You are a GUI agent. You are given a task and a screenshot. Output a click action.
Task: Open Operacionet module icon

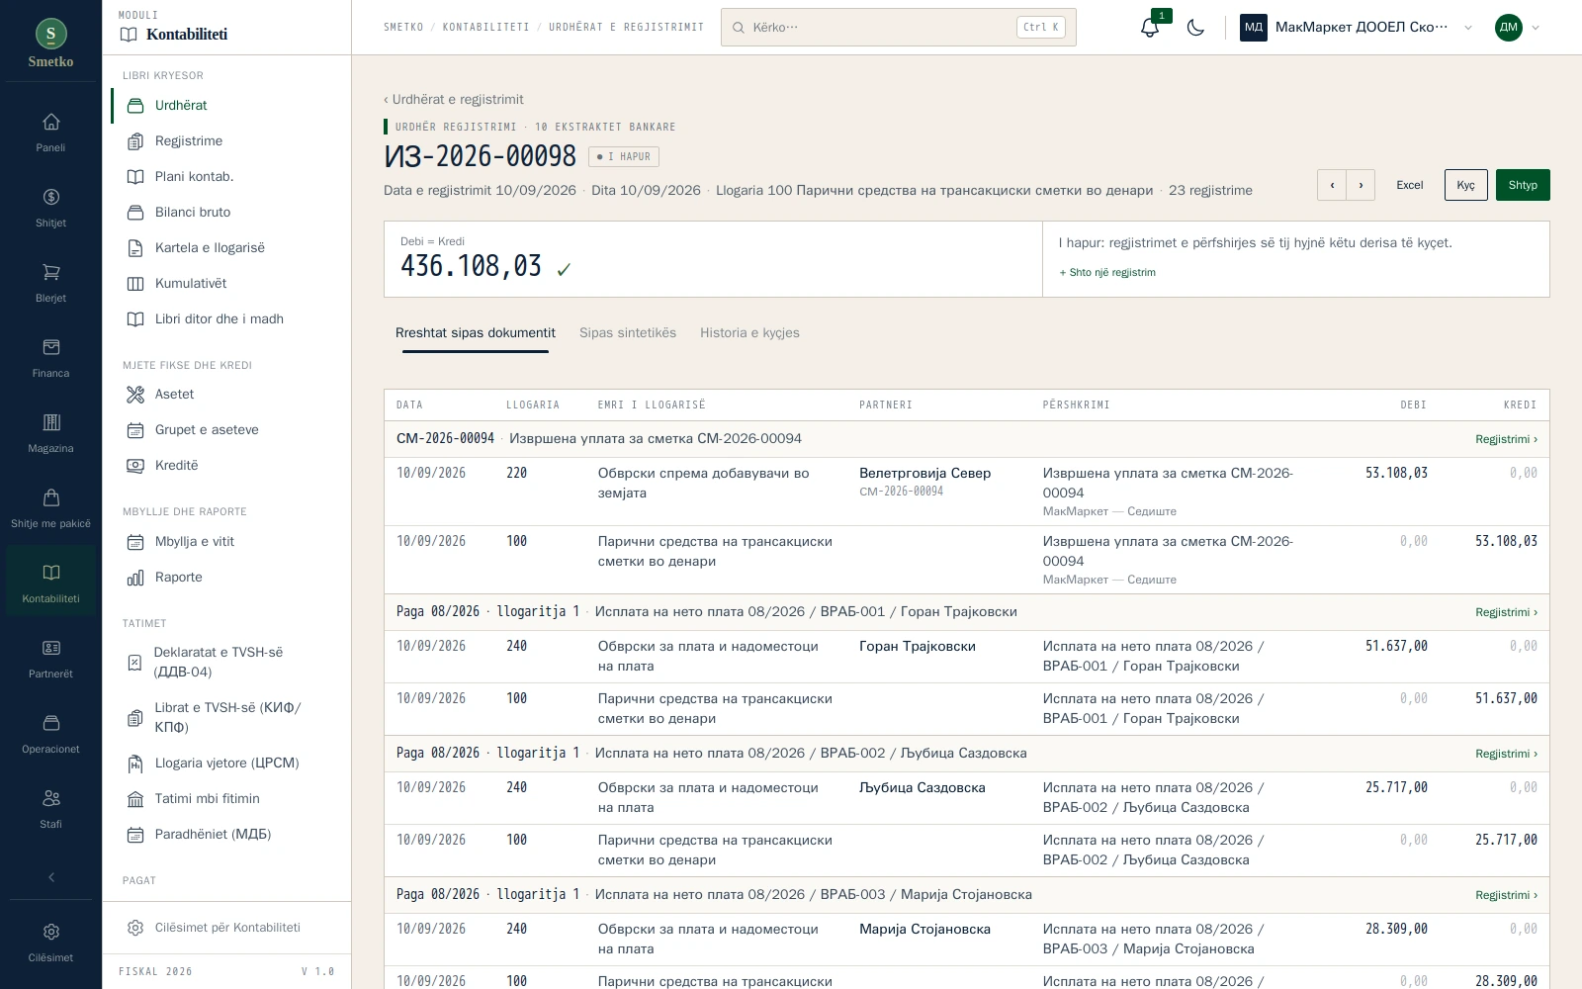[50, 734]
